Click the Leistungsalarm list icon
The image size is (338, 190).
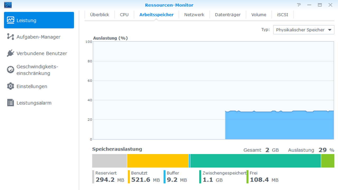tap(11, 103)
